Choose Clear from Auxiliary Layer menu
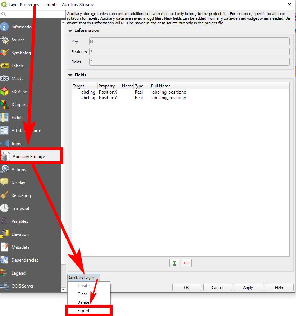 pyautogui.click(x=82, y=294)
